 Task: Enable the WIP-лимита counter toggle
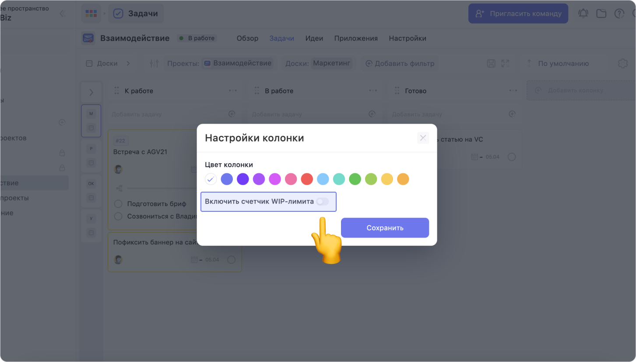pos(322,202)
